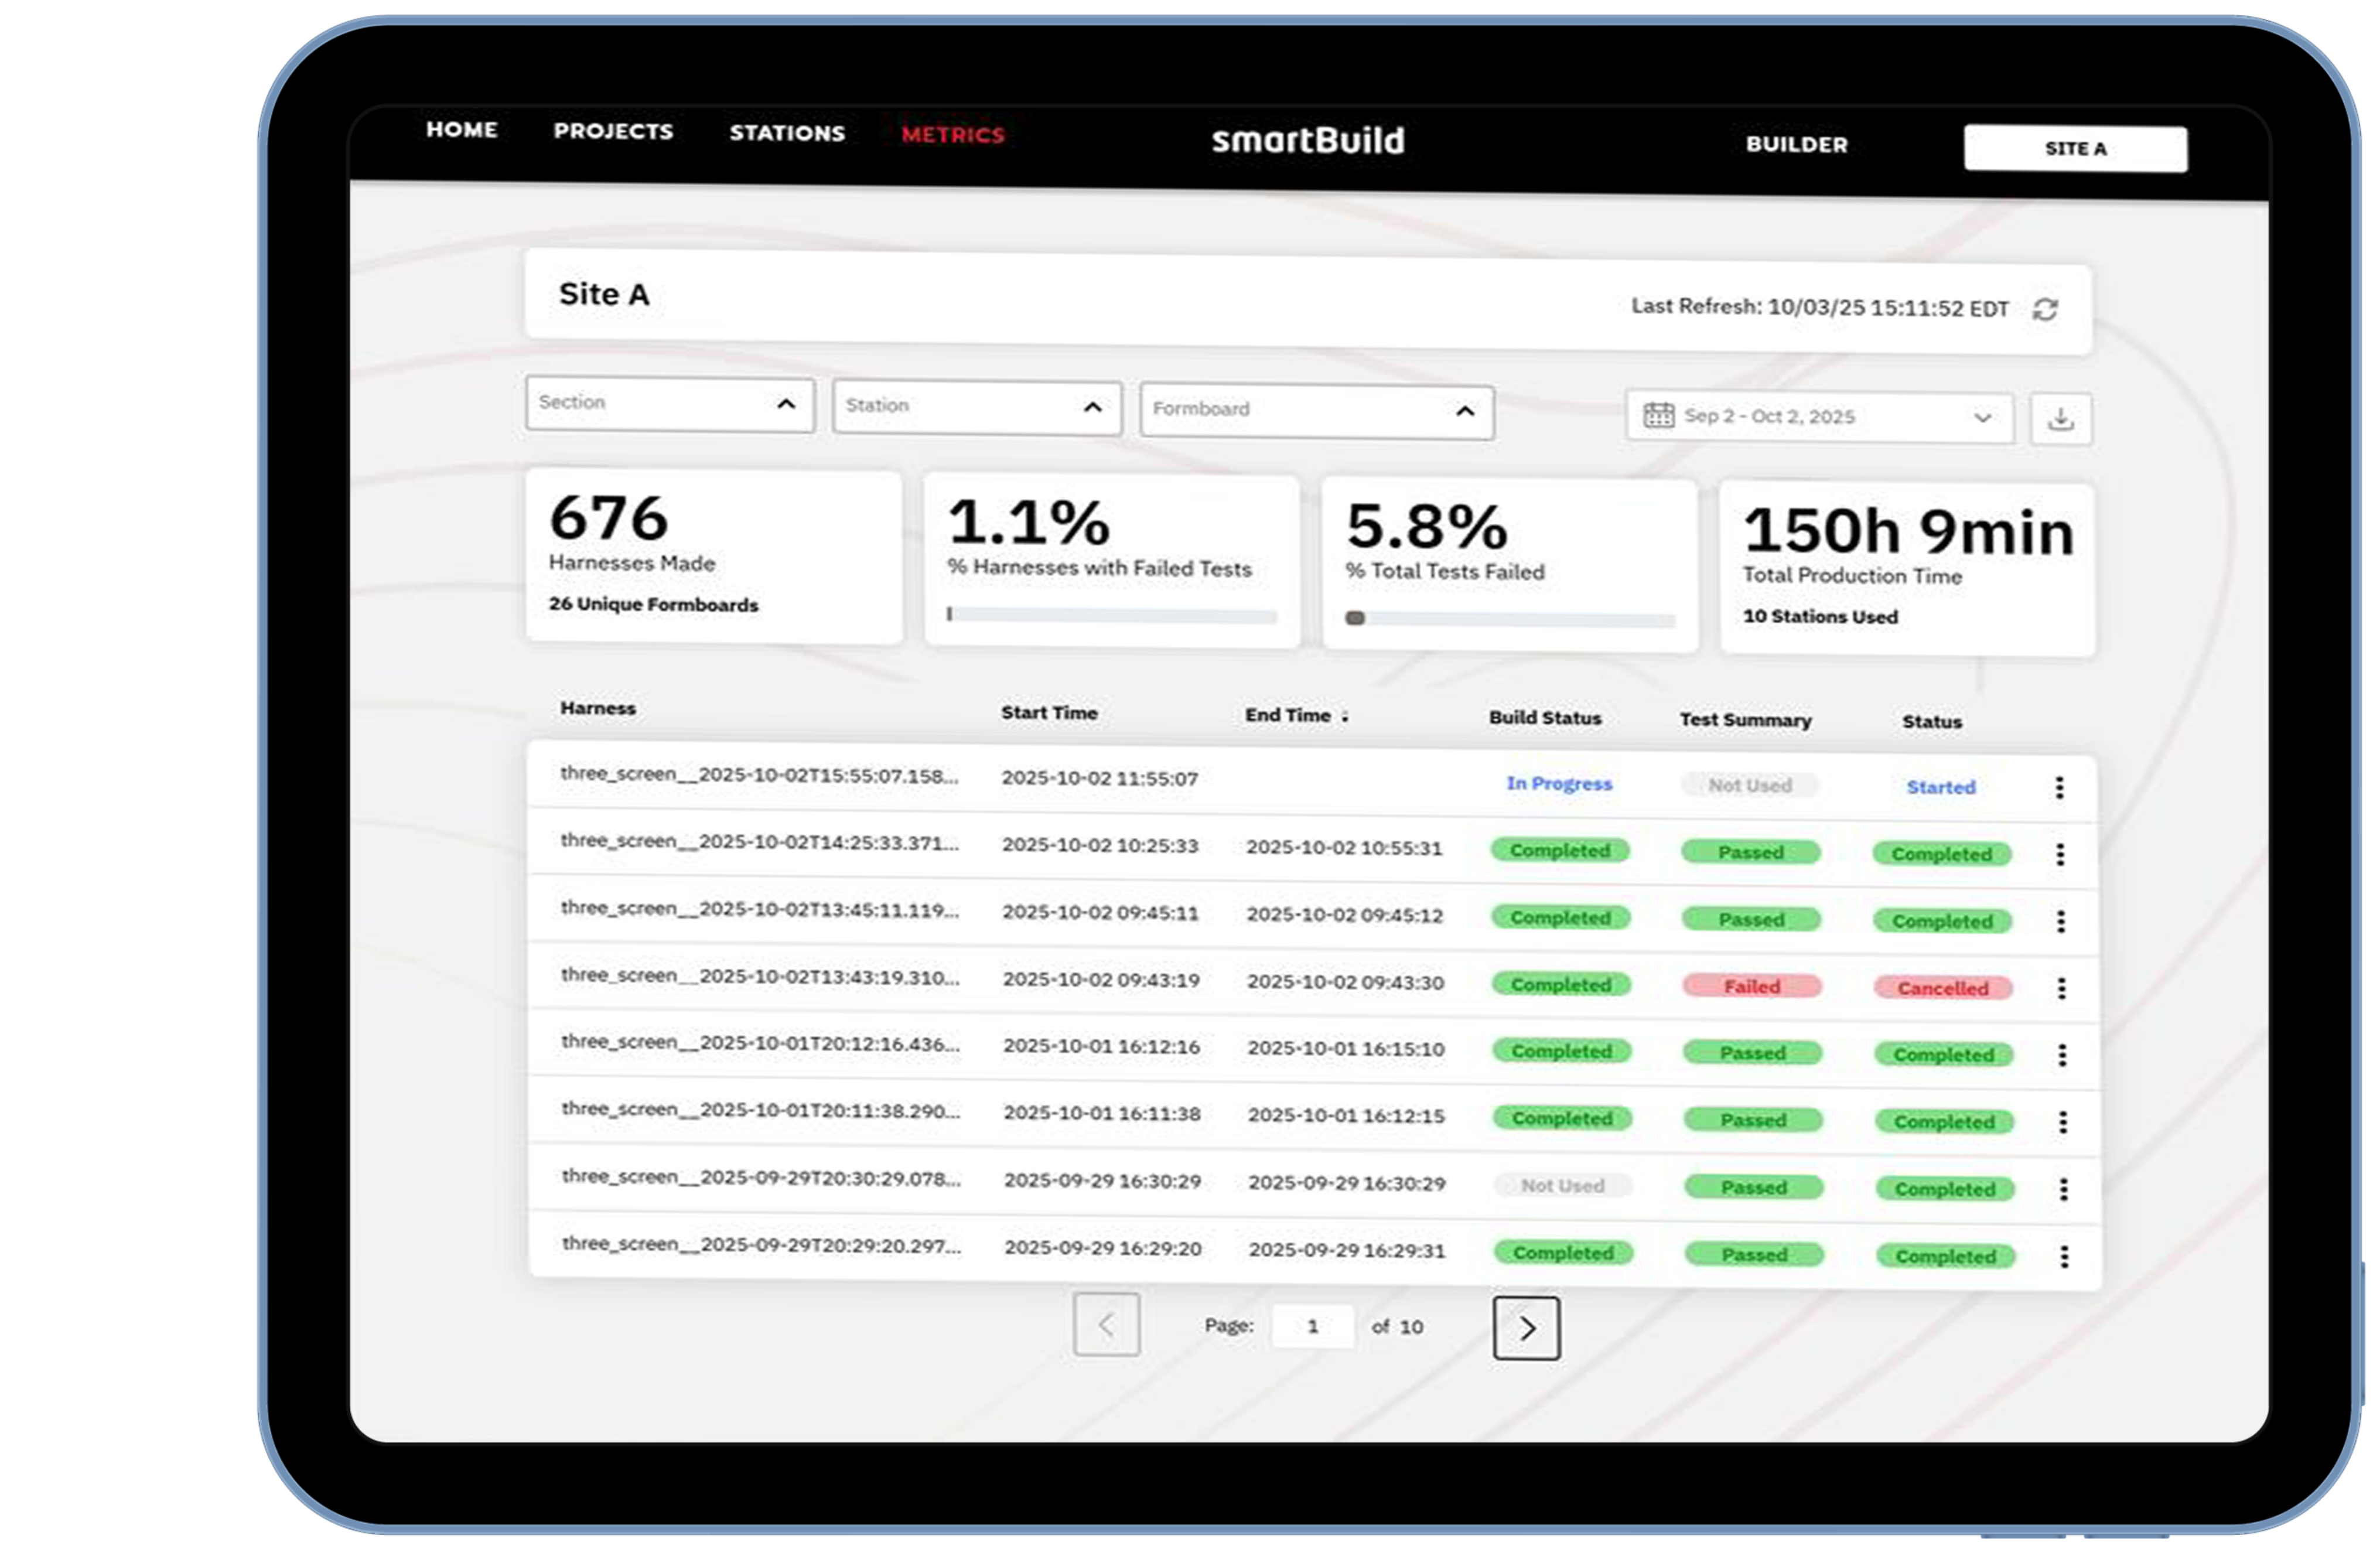Open kebab menu for 16:29:20 harness row
2380x1556 pixels.
[2064, 1257]
